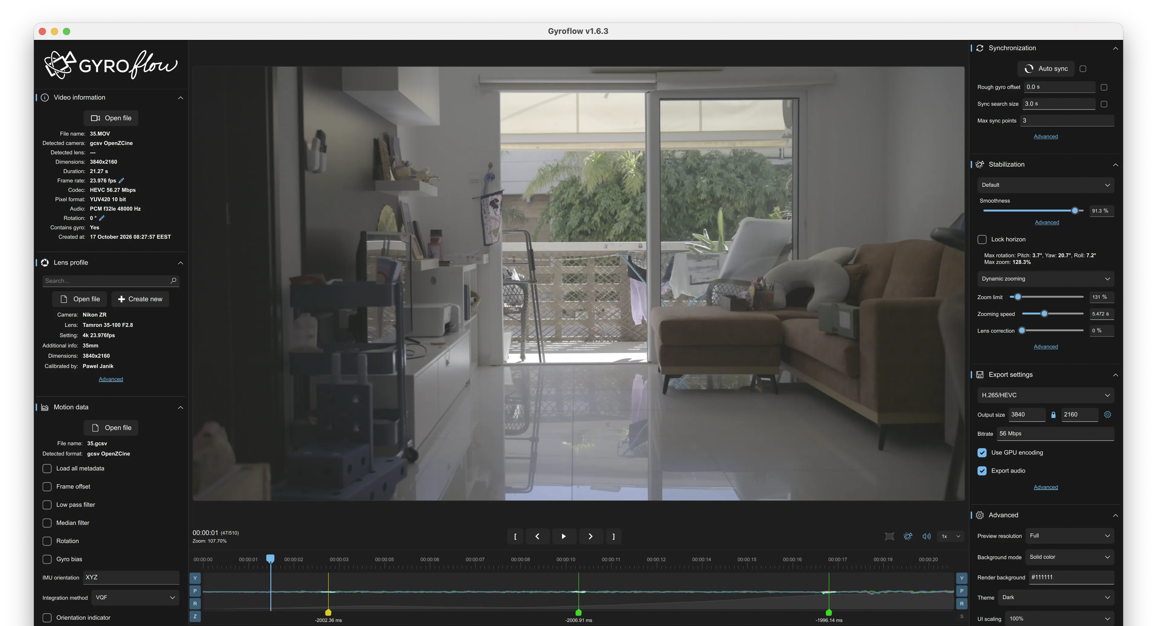
Task: Open playback speed 1x dropdown
Action: point(951,536)
